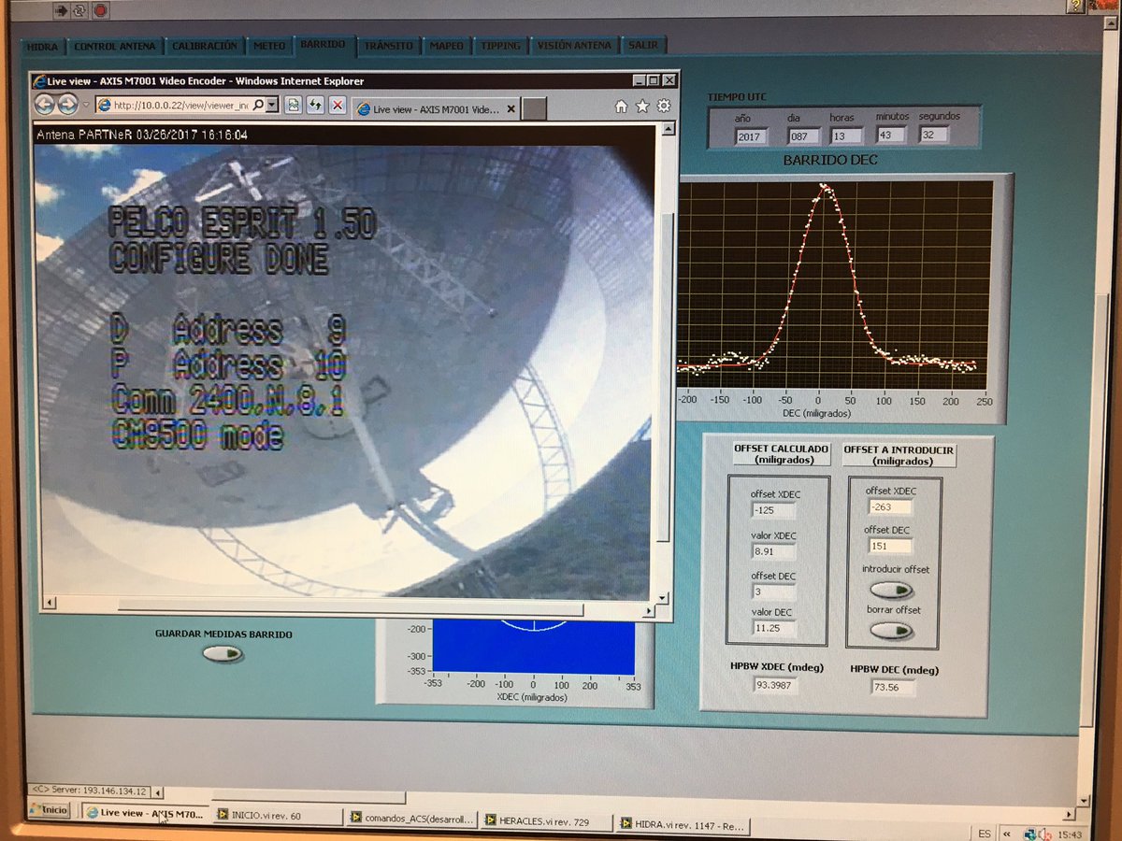This screenshot has width=1122, height=841.
Task: Click the Run Continuously icon in LabVIEW toolbar
Action: [81, 11]
